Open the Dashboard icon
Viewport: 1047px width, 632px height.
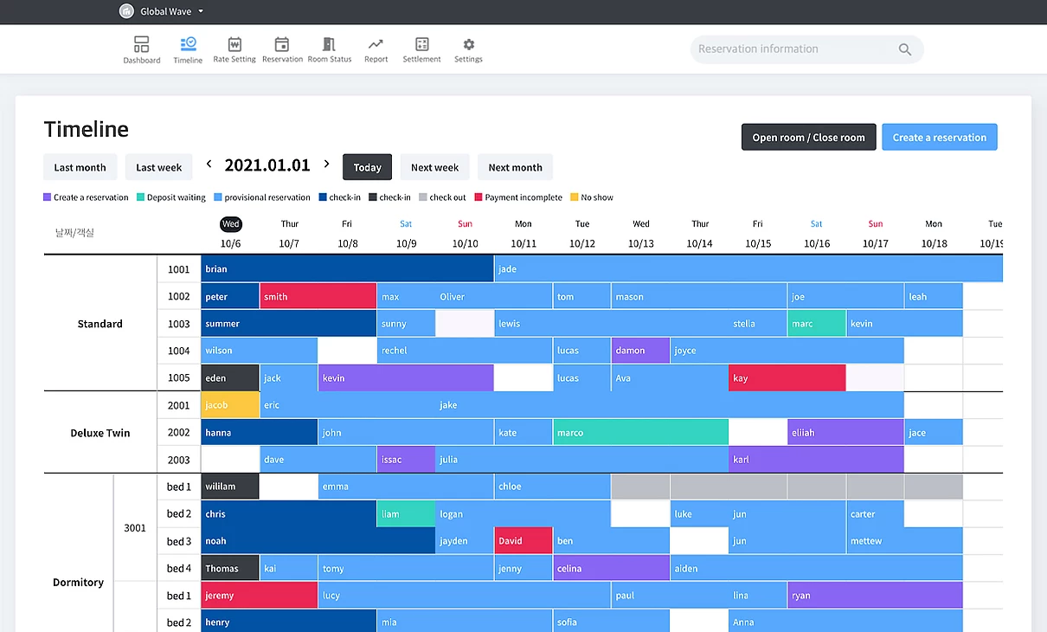point(141,44)
